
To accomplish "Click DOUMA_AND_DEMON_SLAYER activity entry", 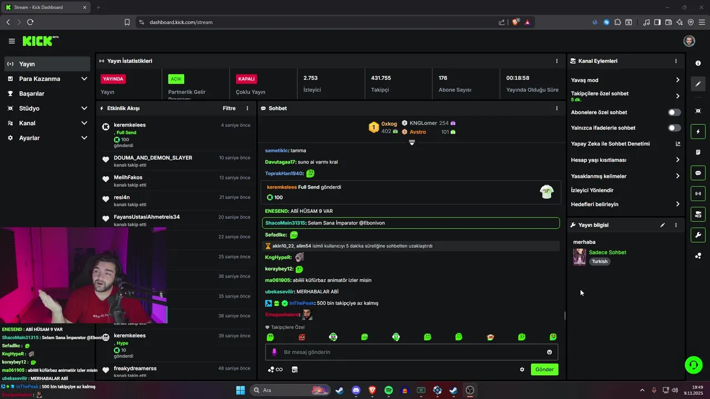I will pos(176,161).
